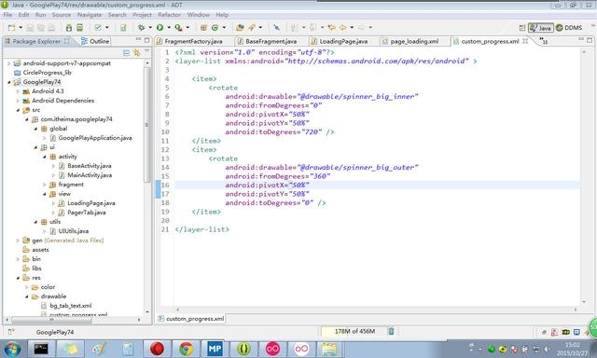Image resolution: width=597 pixels, height=358 pixels.
Task: Open the Debug dropdown arrow
Action: click(x=150, y=27)
